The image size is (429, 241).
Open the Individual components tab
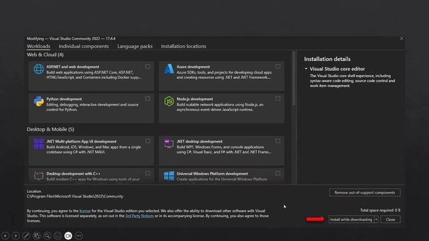click(x=84, y=46)
